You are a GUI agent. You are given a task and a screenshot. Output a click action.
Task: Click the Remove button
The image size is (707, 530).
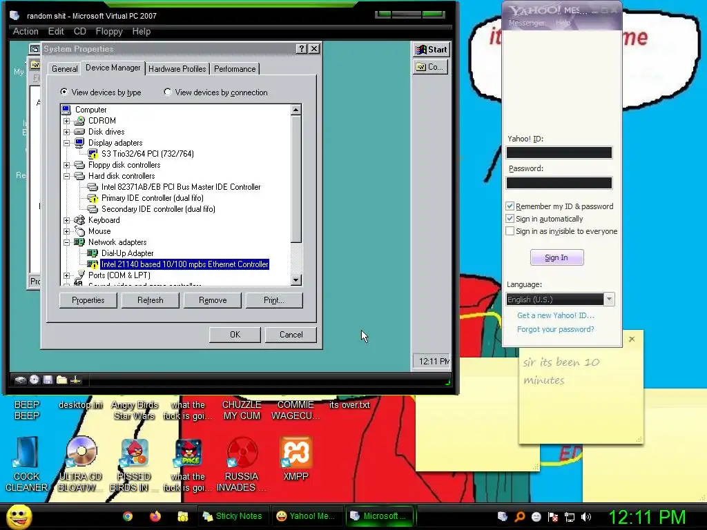pos(213,300)
